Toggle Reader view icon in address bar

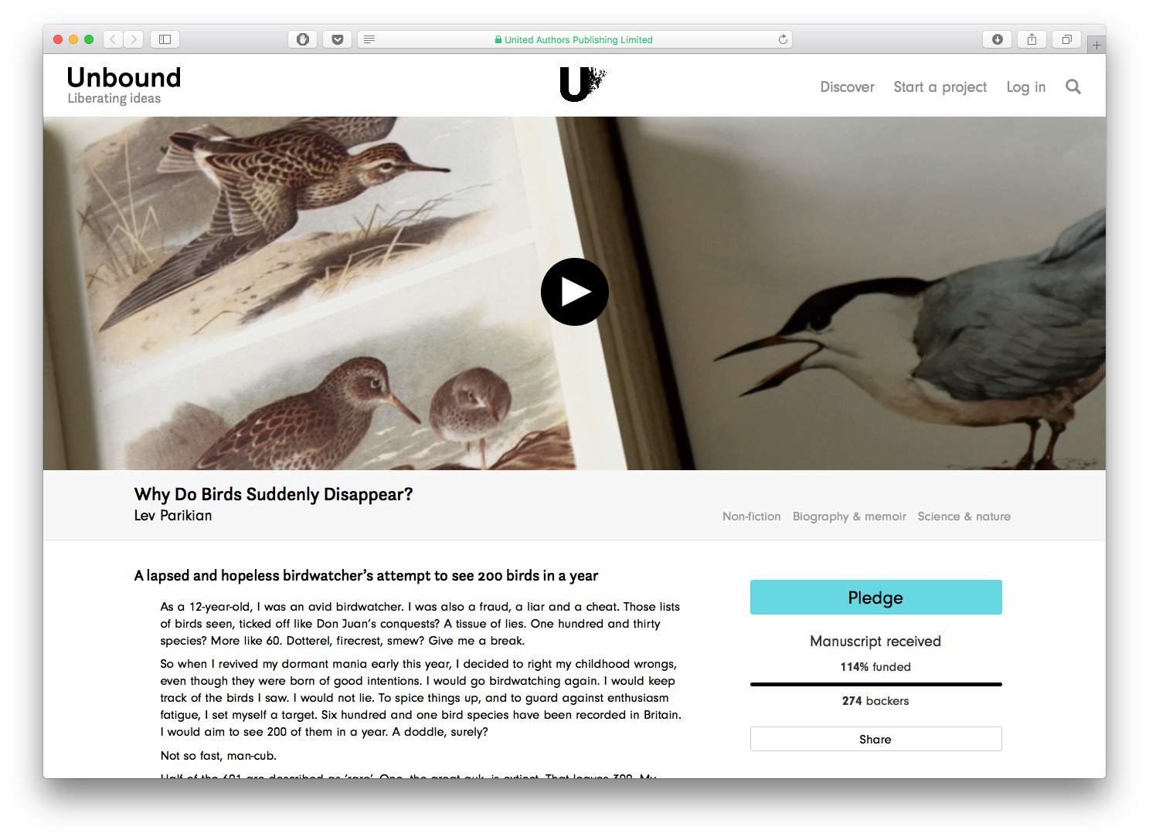(x=369, y=39)
